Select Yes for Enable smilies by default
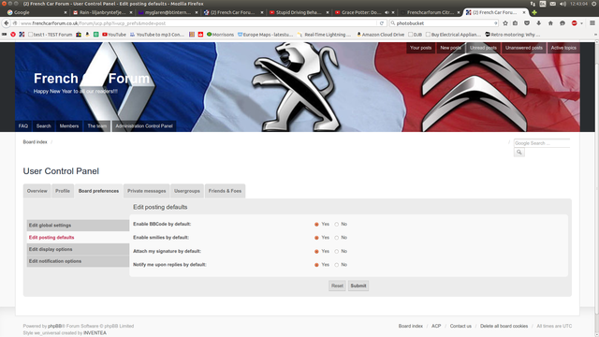This screenshot has width=599, height=337. point(316,238)
